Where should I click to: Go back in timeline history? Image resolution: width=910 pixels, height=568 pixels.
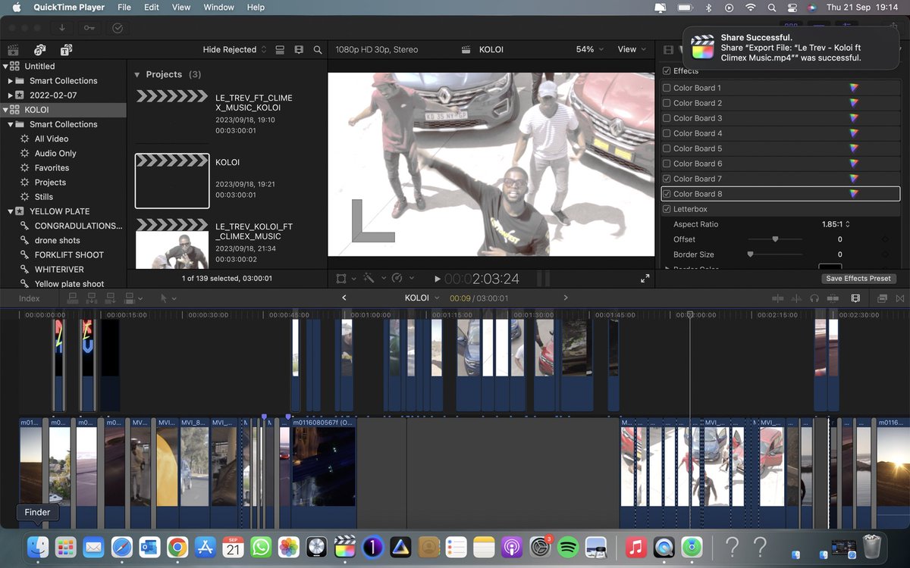[344, 298]
